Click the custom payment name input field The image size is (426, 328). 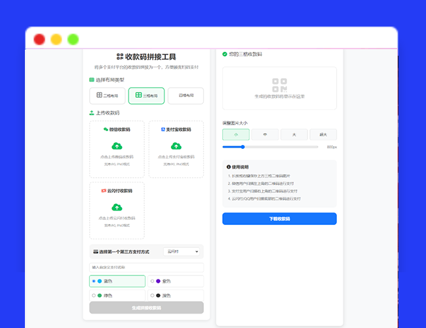[146, 268]
